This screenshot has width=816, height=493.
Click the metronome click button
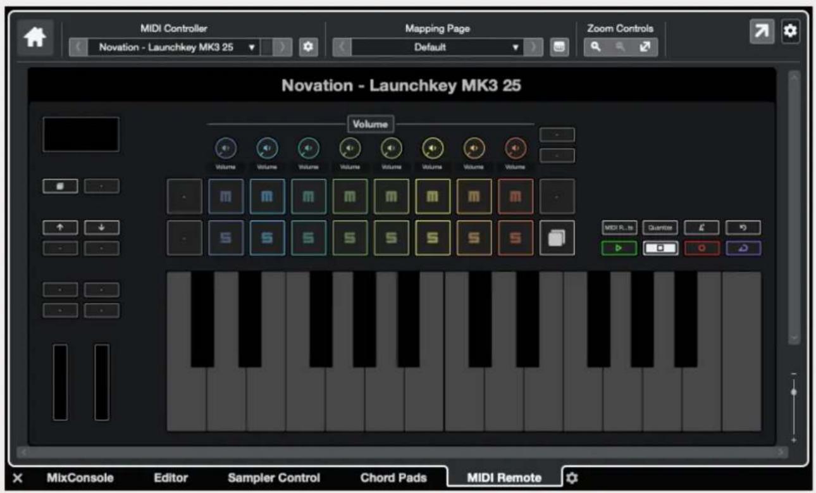click(x=702, y=227)
